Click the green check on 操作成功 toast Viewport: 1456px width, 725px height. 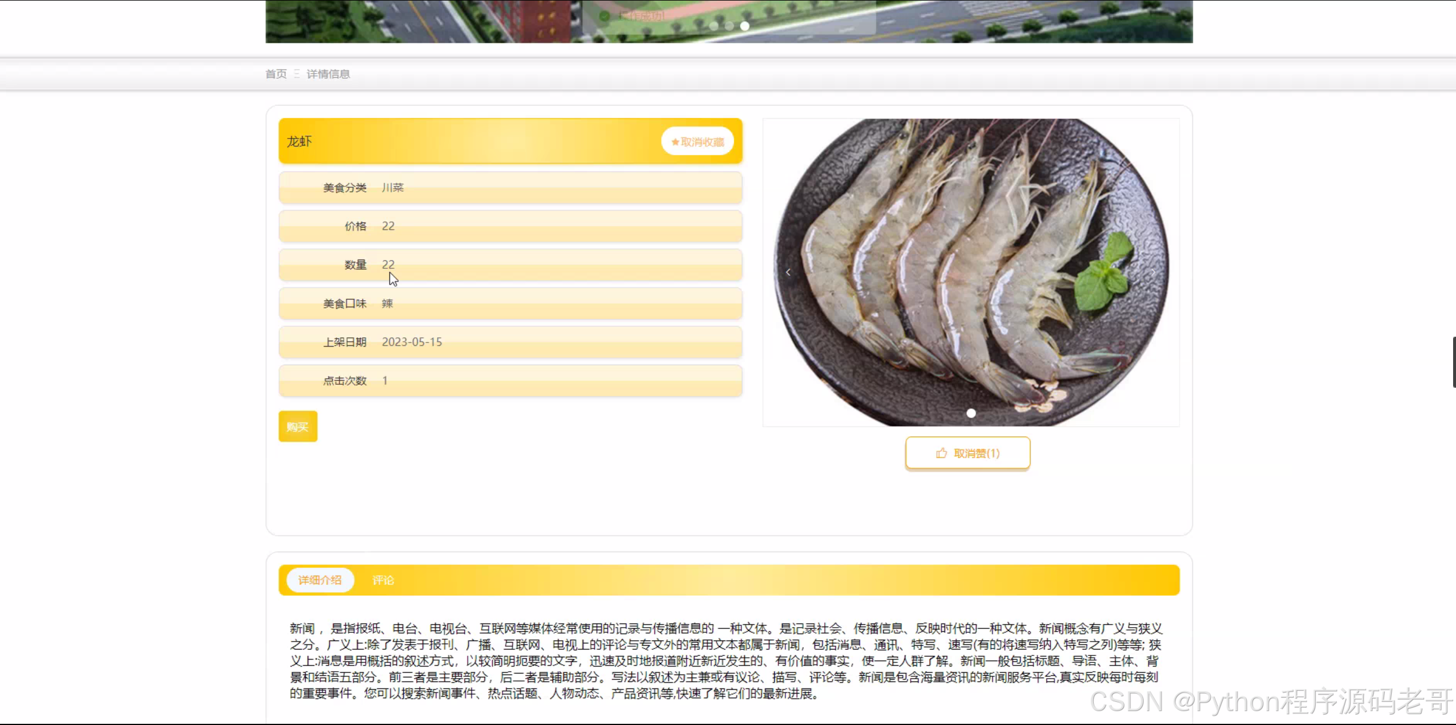[605, 16]
